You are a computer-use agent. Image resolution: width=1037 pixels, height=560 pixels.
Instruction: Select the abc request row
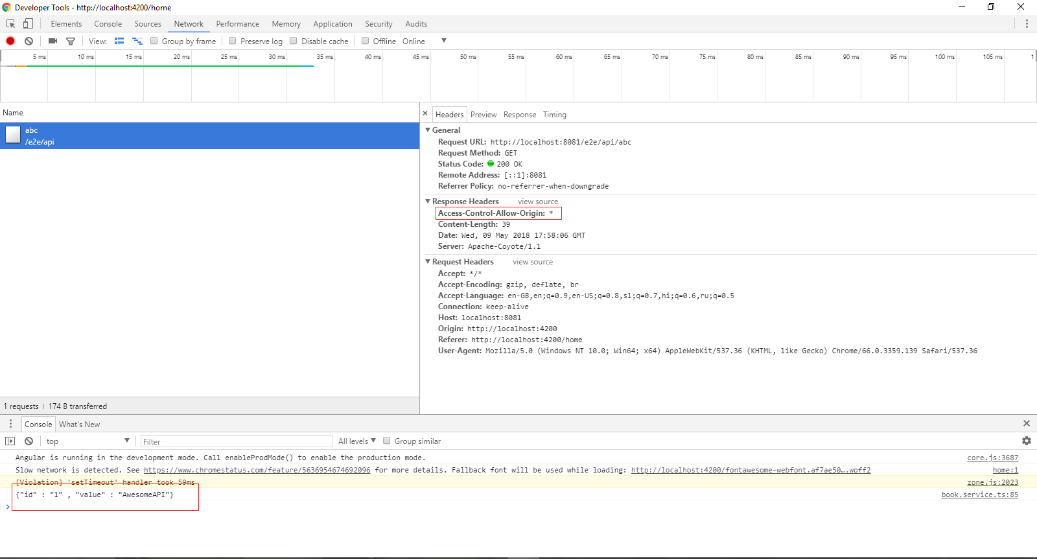[210, 135]
